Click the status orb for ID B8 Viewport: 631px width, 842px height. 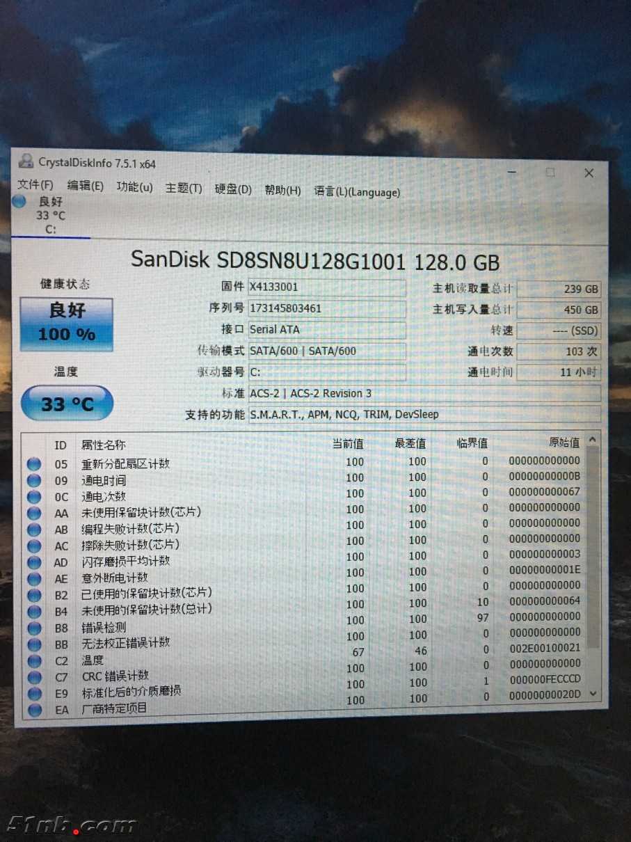(33, 628)
